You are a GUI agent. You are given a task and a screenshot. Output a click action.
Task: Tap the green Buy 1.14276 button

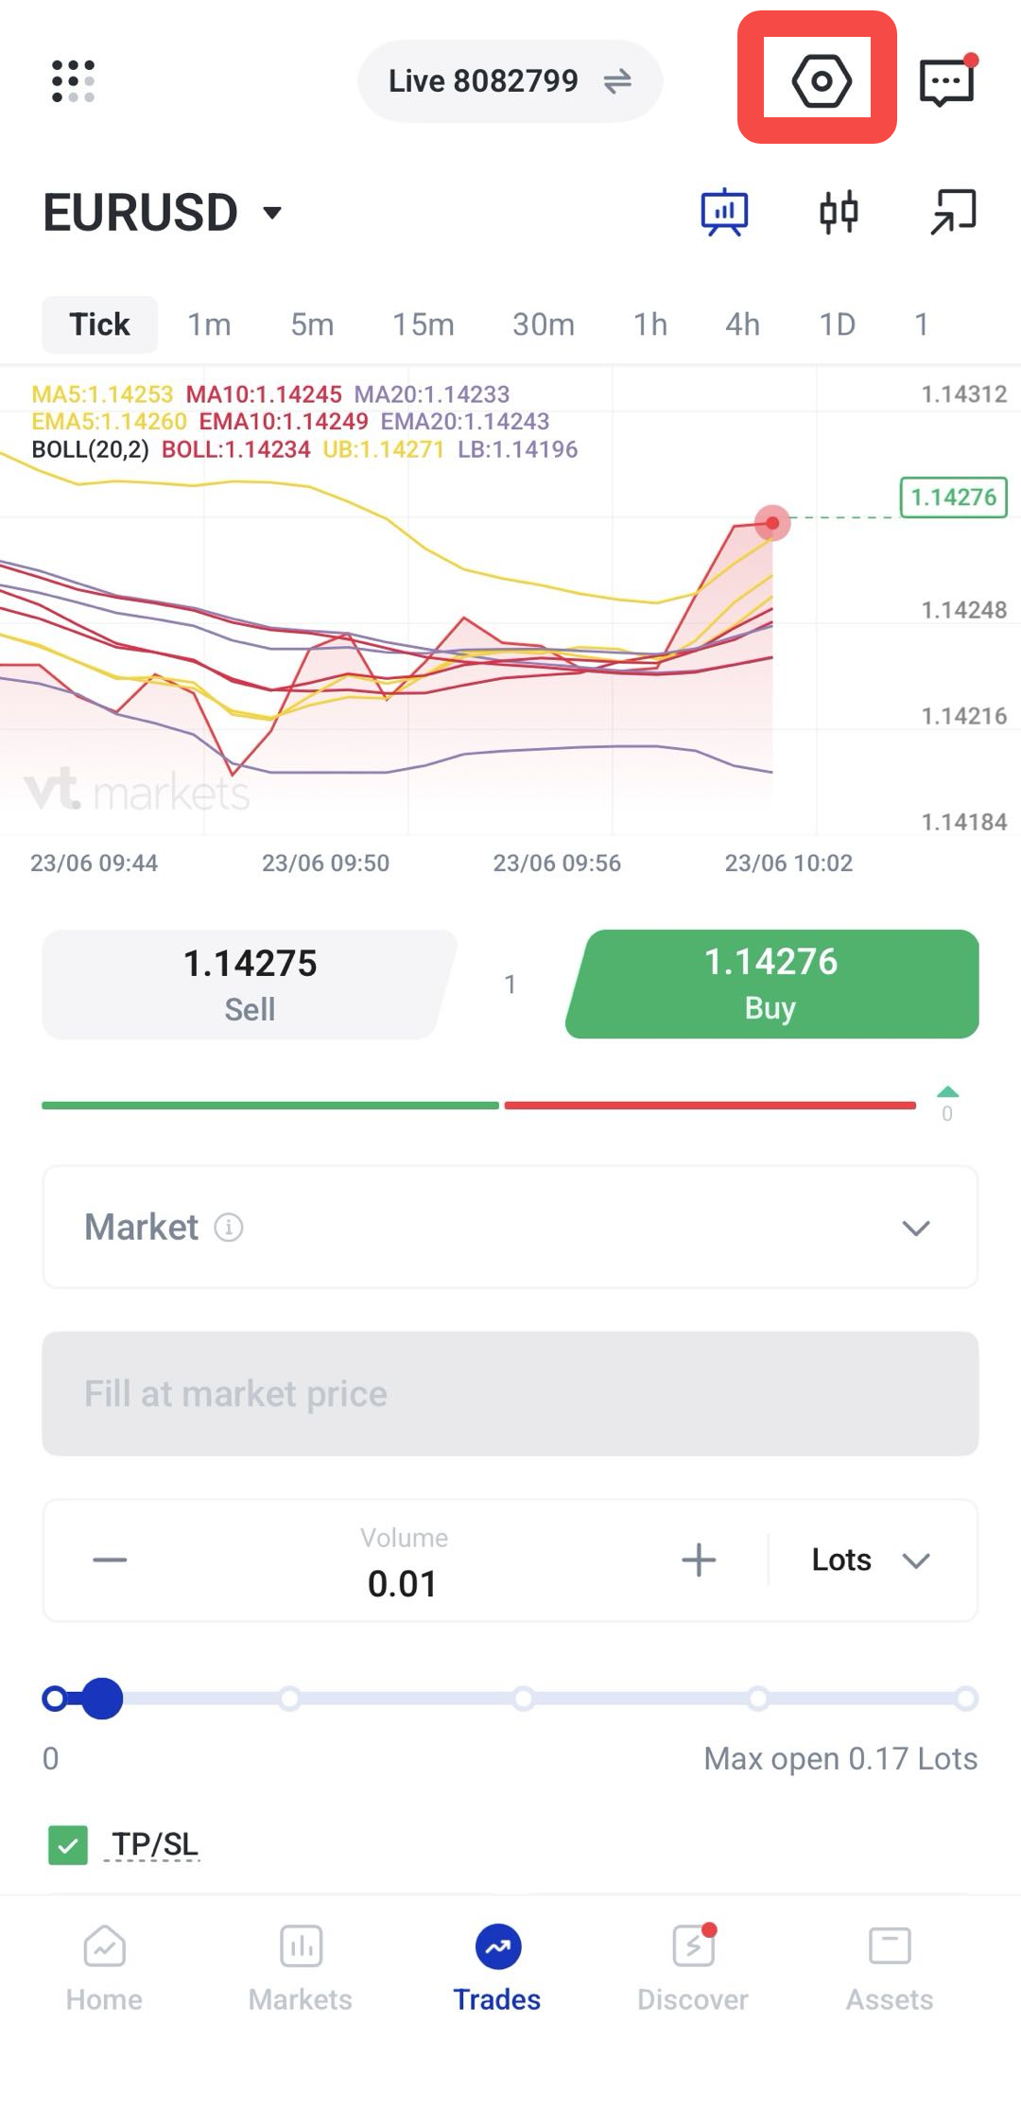click(x=771, y=985)
